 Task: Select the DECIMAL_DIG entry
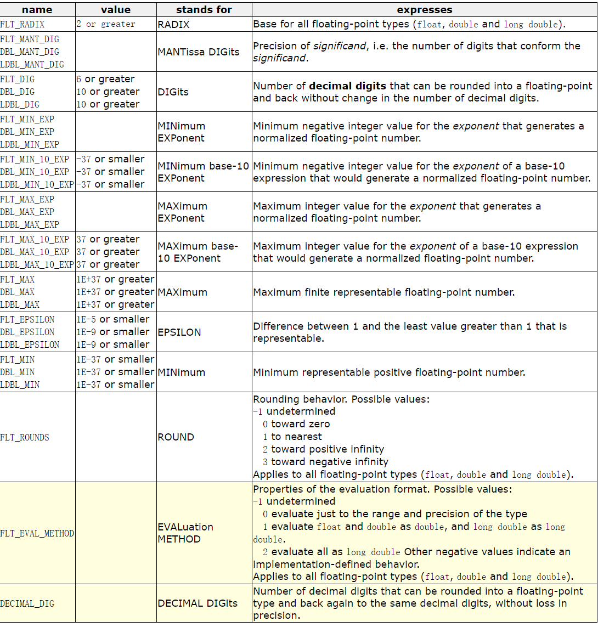[x=27, y=603]
